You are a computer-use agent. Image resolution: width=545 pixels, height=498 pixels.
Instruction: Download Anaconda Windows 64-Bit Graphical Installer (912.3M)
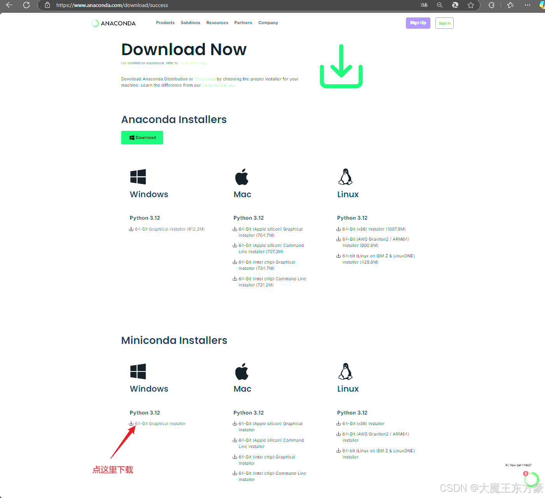pos(169,229)
